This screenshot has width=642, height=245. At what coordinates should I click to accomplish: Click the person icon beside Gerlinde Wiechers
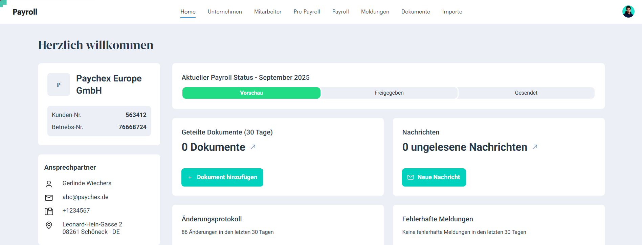pyautogui.click(x=49, y=183)
